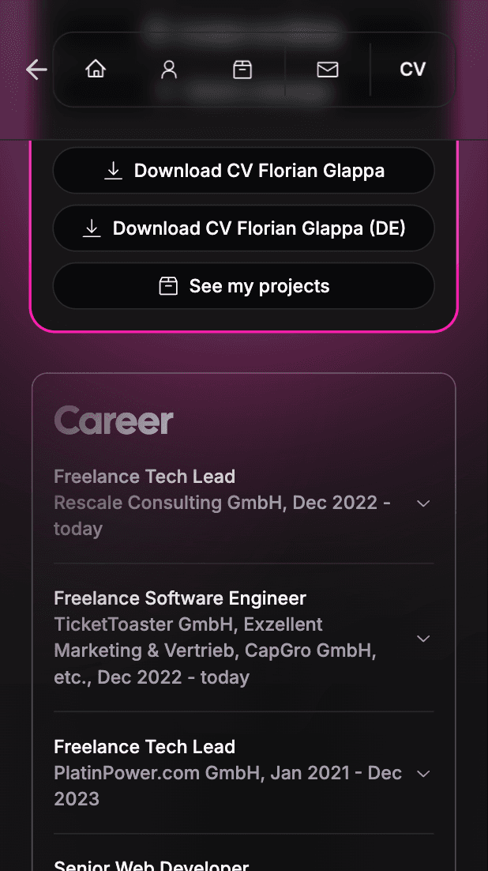Click the back arrow icon

36,70
